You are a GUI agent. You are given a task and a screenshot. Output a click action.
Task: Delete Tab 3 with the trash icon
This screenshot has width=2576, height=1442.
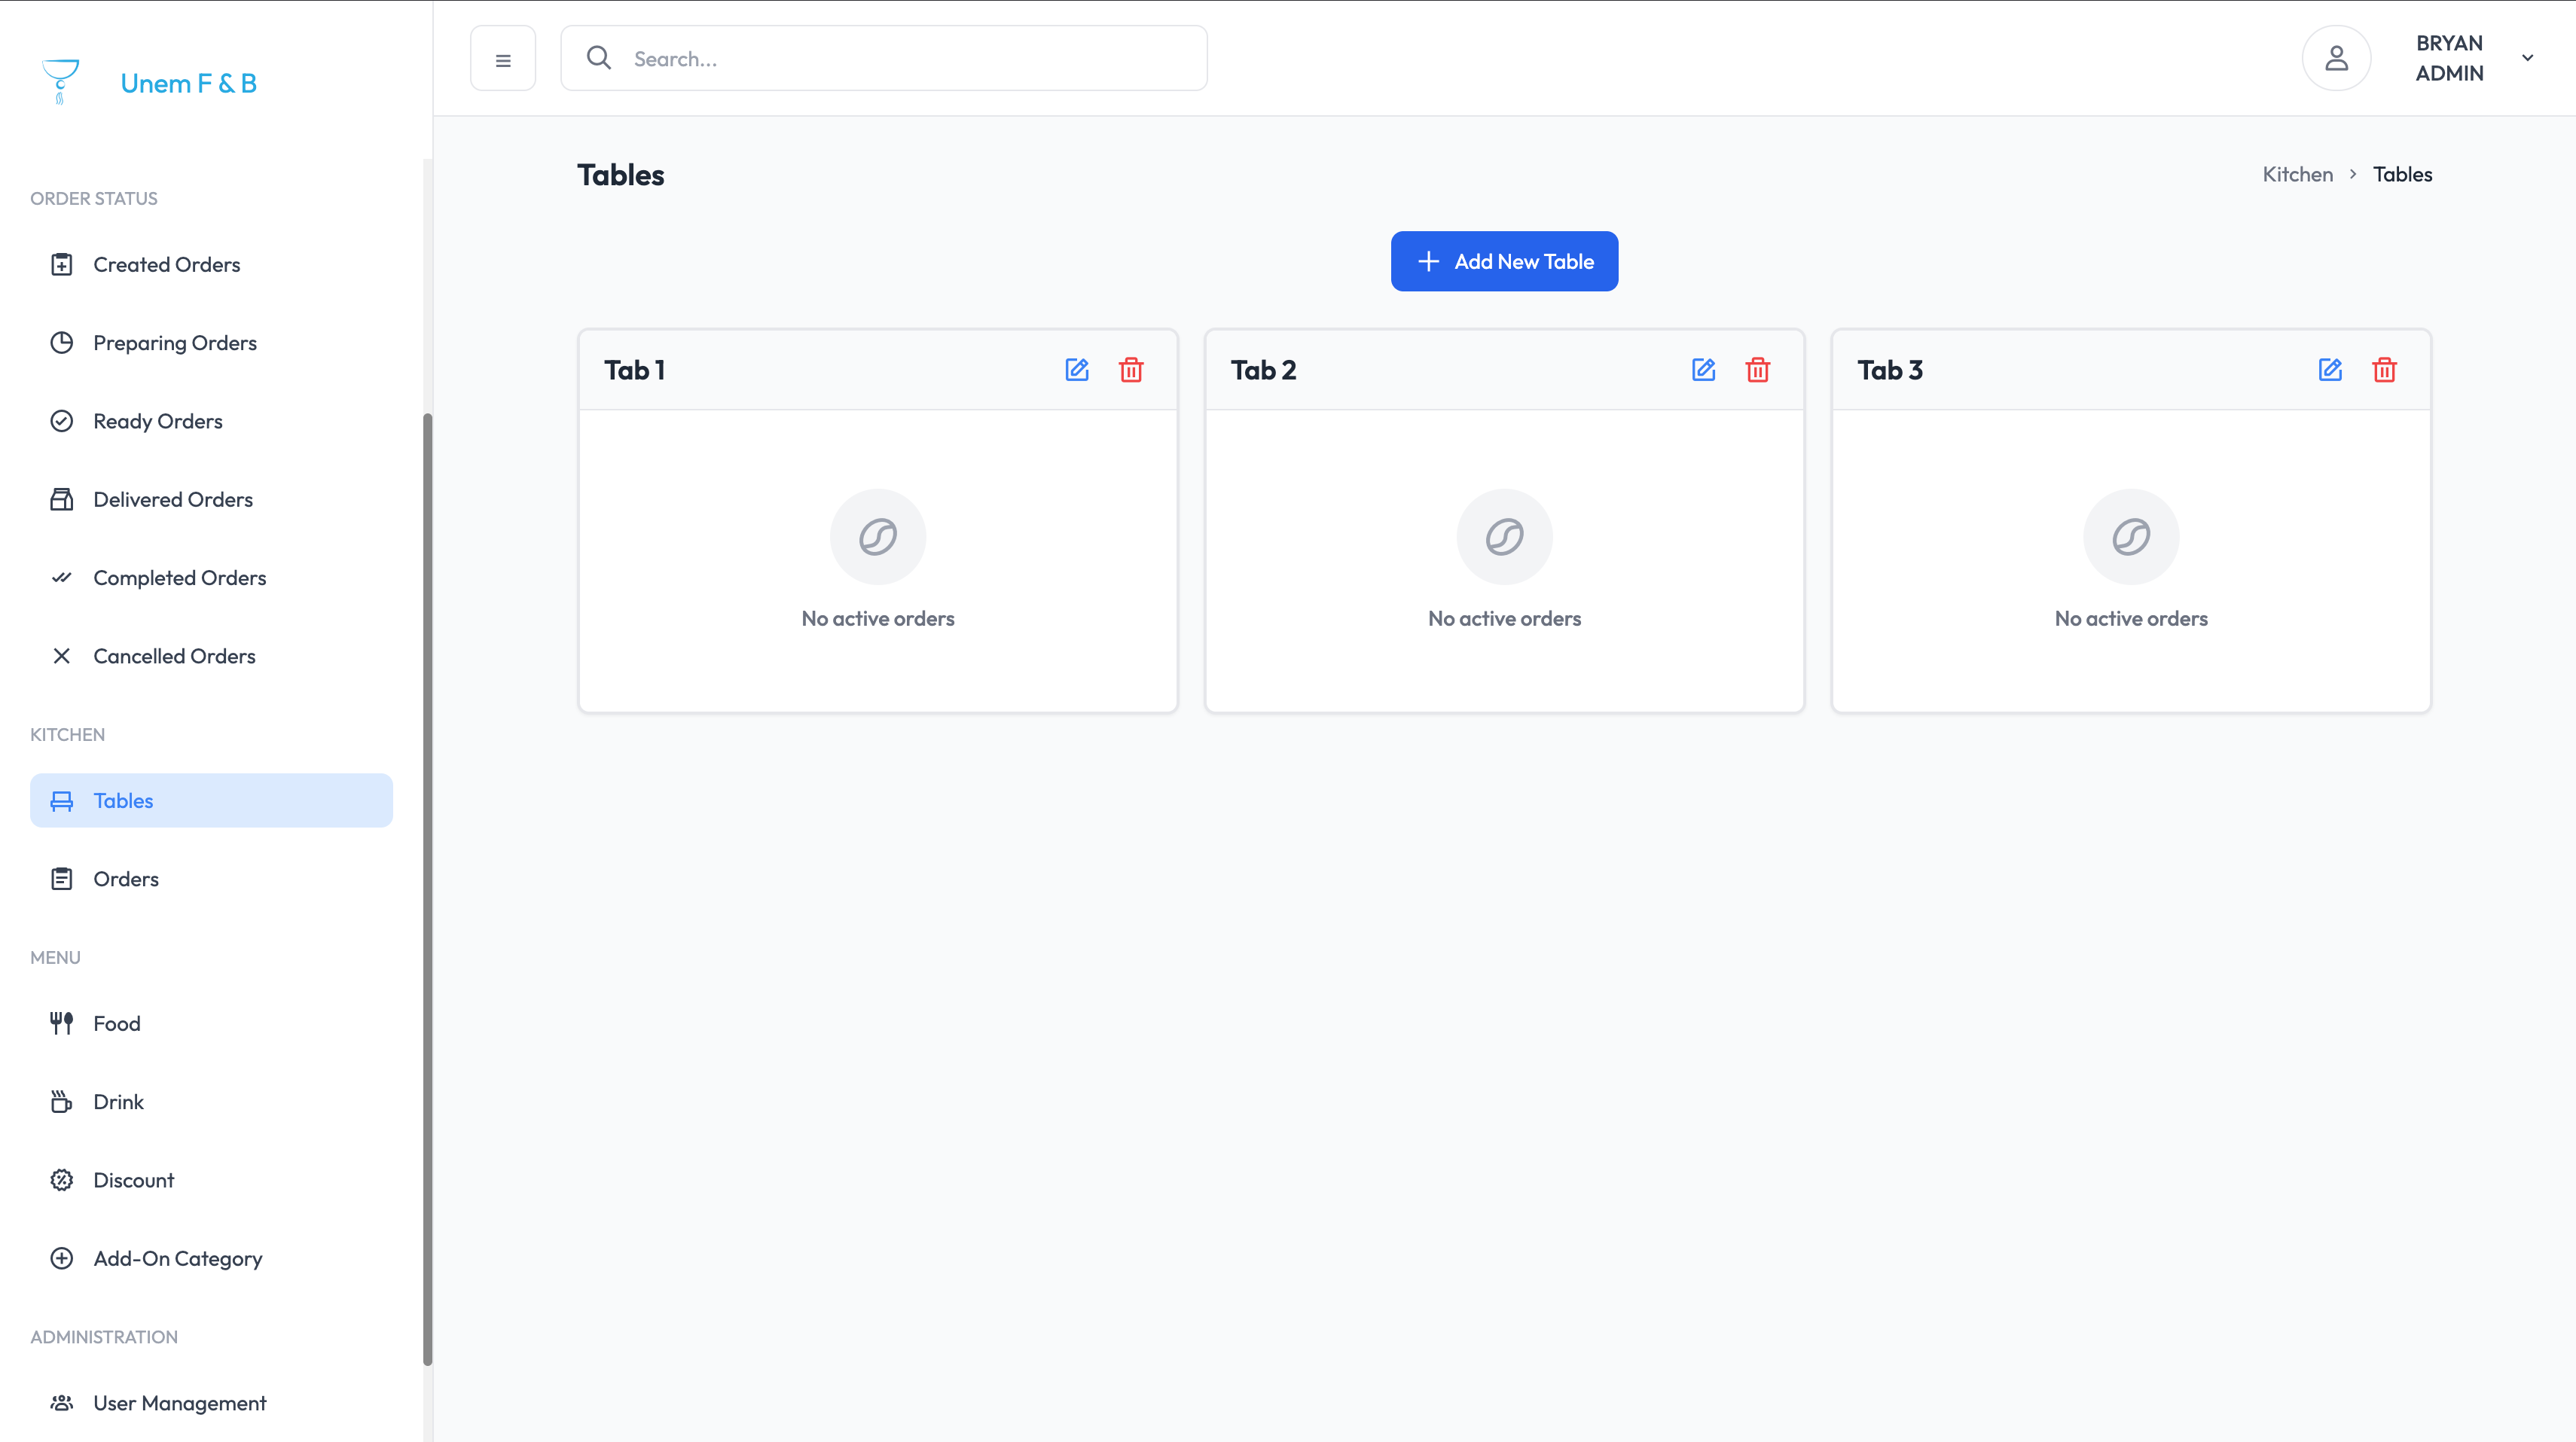2385,370
